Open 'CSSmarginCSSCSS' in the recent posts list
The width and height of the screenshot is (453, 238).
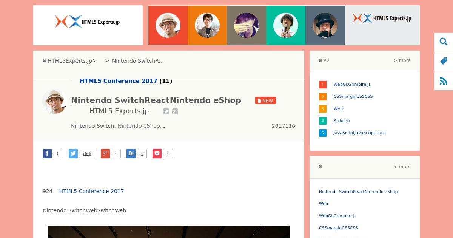[339, 228]
